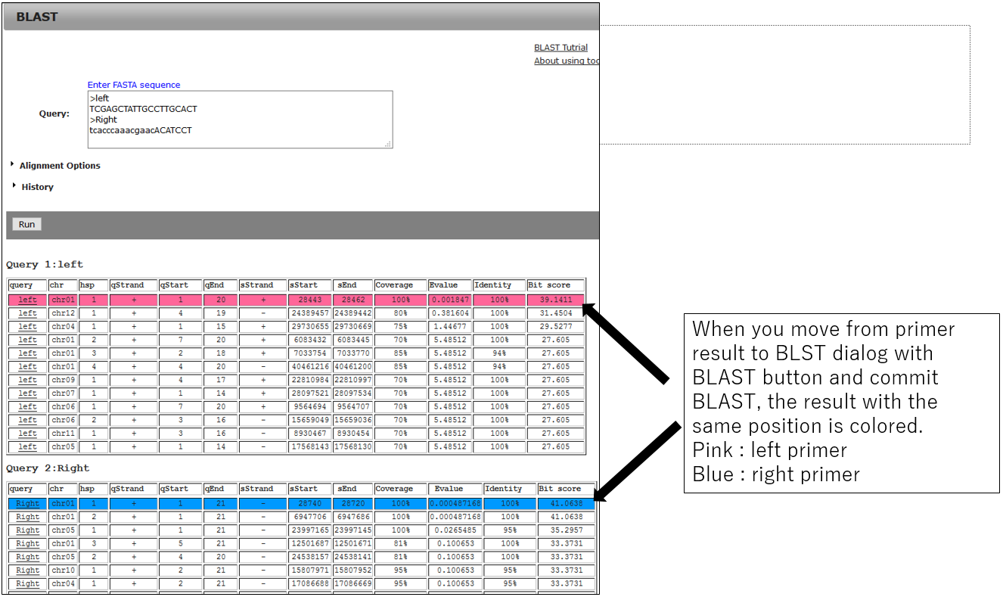Open the About using tool link

tap(567, 61)
